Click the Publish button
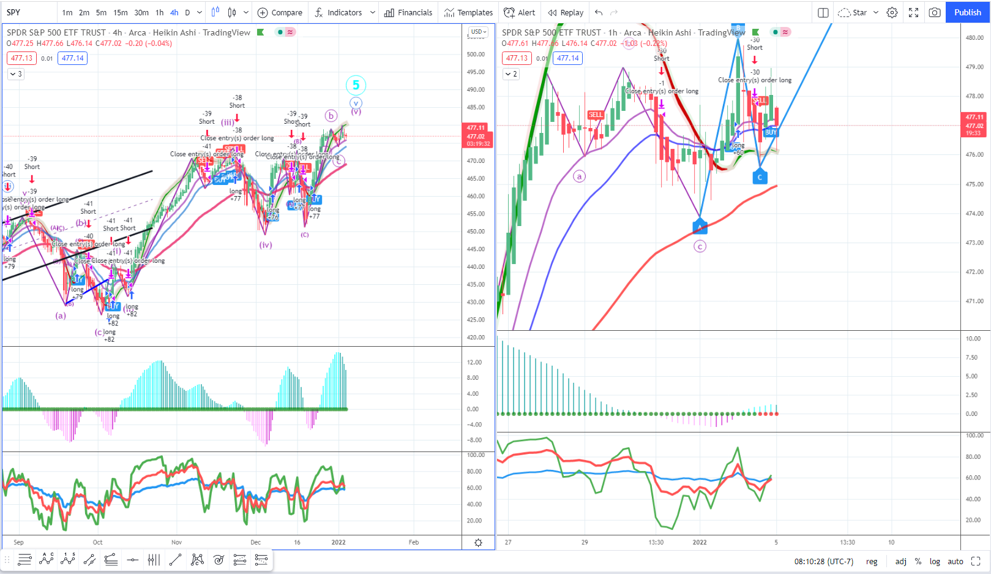Image resolution: width=991 pixels, height=574 pixels. [968, 12]
